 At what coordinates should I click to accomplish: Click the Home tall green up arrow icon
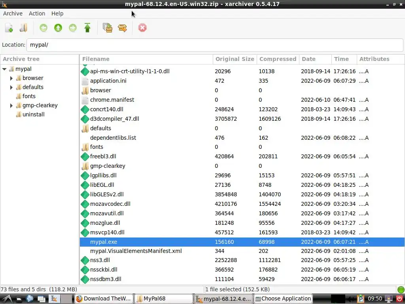[x=87, y=28]
